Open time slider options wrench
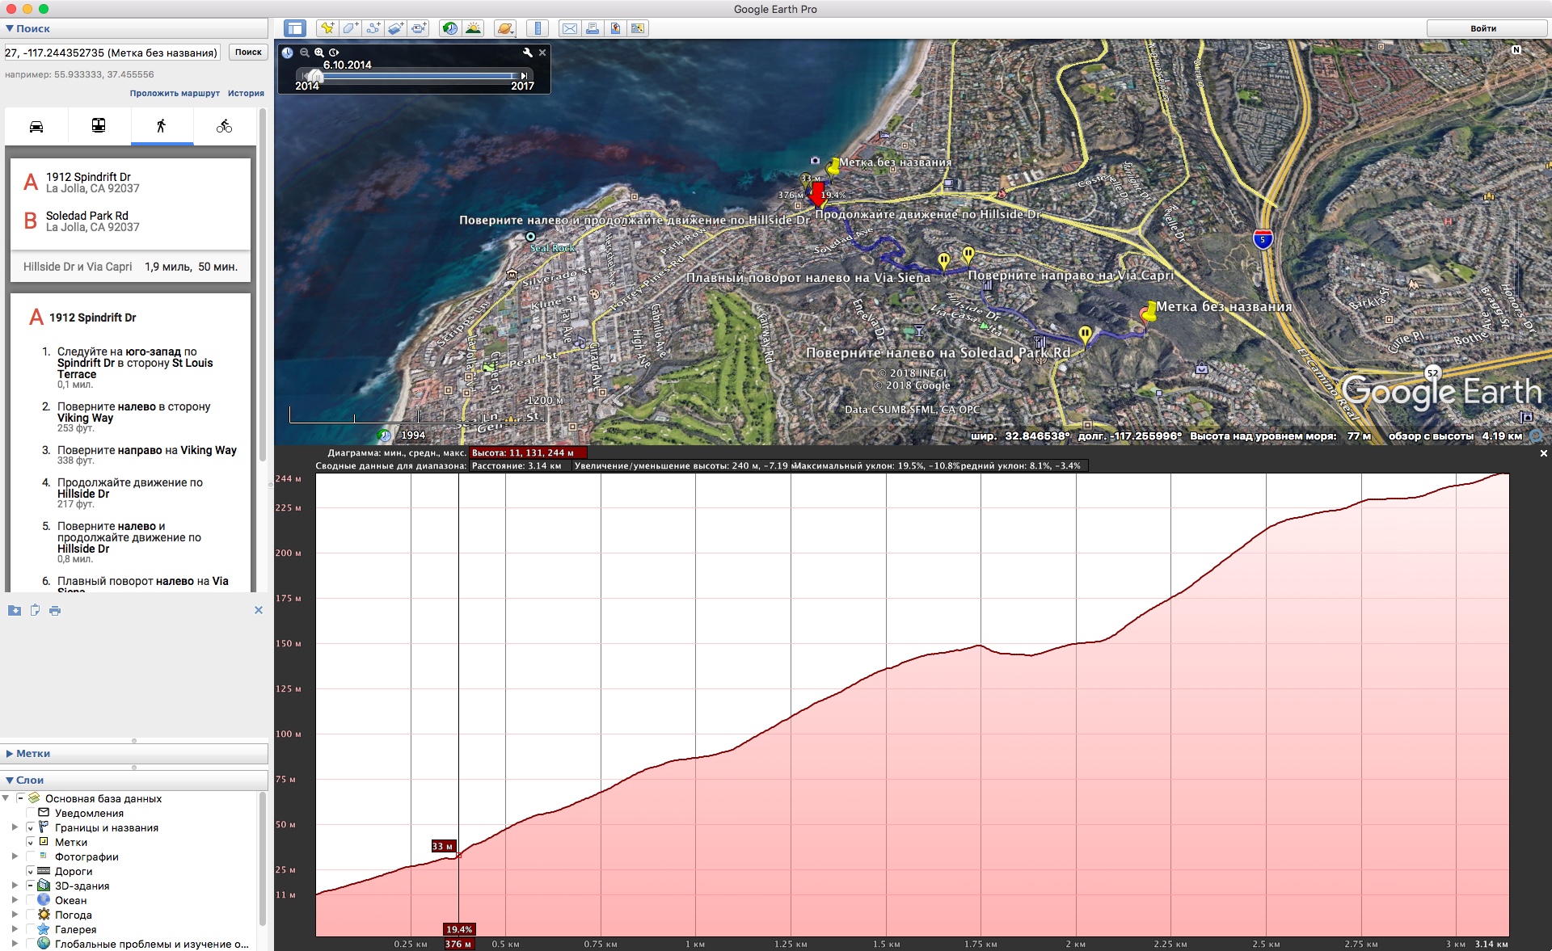 [x=527, y=53]
